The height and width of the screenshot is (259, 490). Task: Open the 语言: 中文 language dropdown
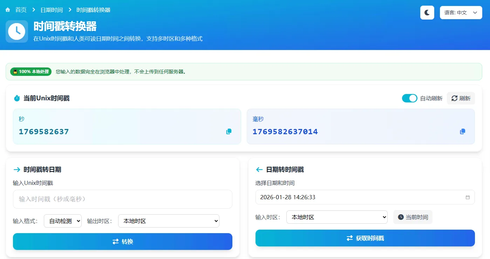point(461,13)
